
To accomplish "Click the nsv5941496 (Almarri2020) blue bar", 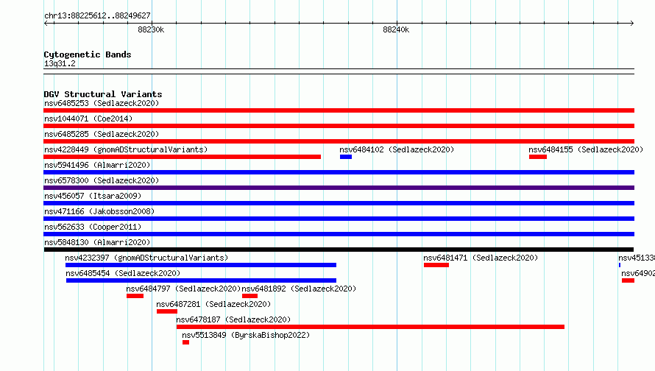I will point(339,172).
